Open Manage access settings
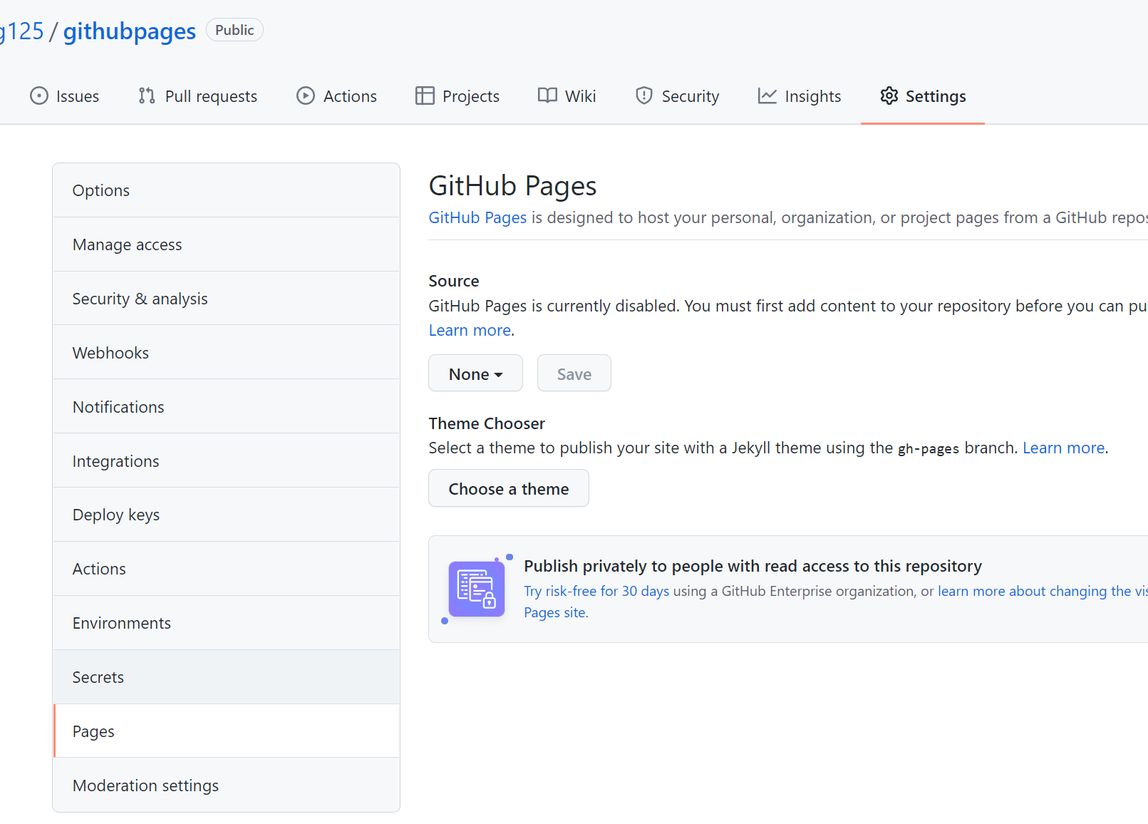The image size is (1148, 824). coord(226,244)
